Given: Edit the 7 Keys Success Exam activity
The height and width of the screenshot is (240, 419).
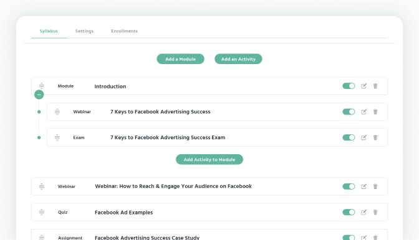Looking at the screenshot, I should tap(364, 137).
